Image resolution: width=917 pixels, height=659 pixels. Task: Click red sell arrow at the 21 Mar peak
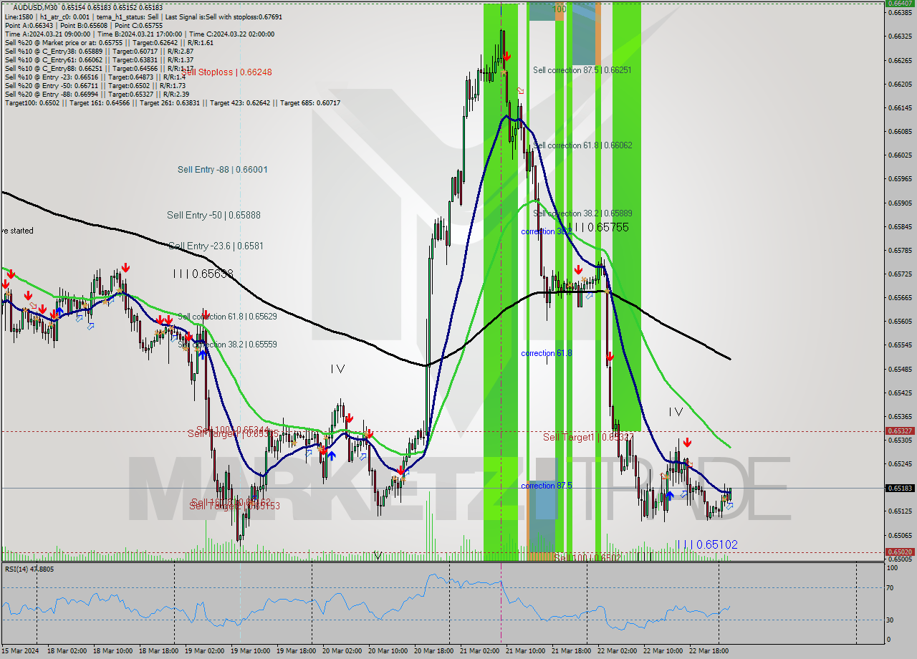coord(506,56)
